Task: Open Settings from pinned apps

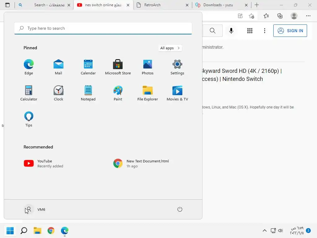Action: pyautogui.click(x=177, y=67)
